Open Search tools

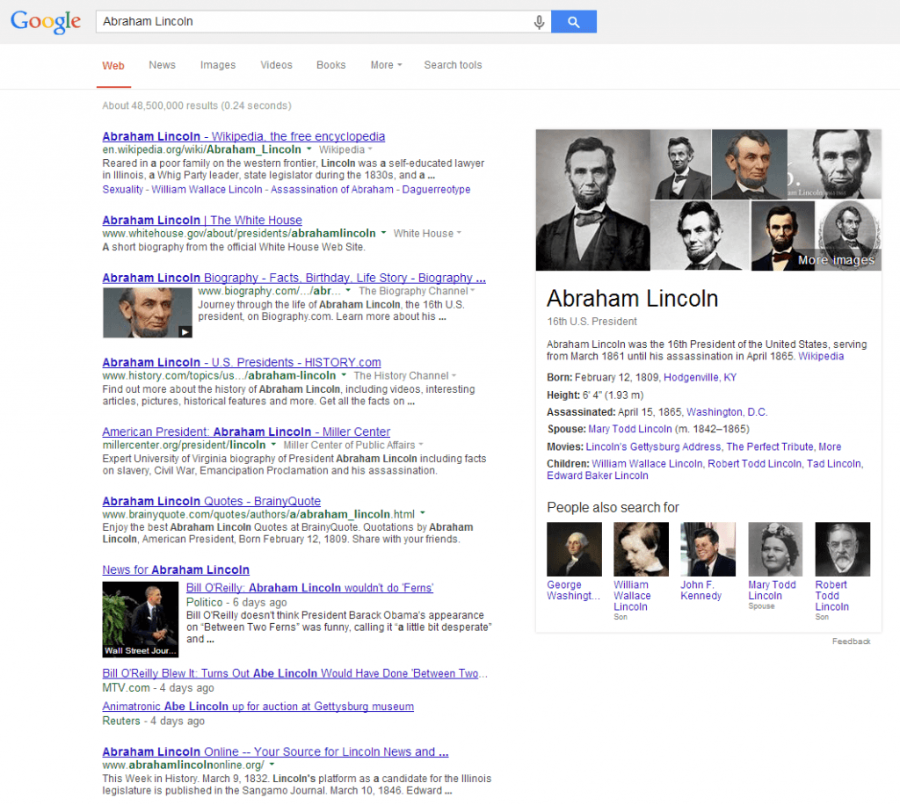(x=453, y=65)
